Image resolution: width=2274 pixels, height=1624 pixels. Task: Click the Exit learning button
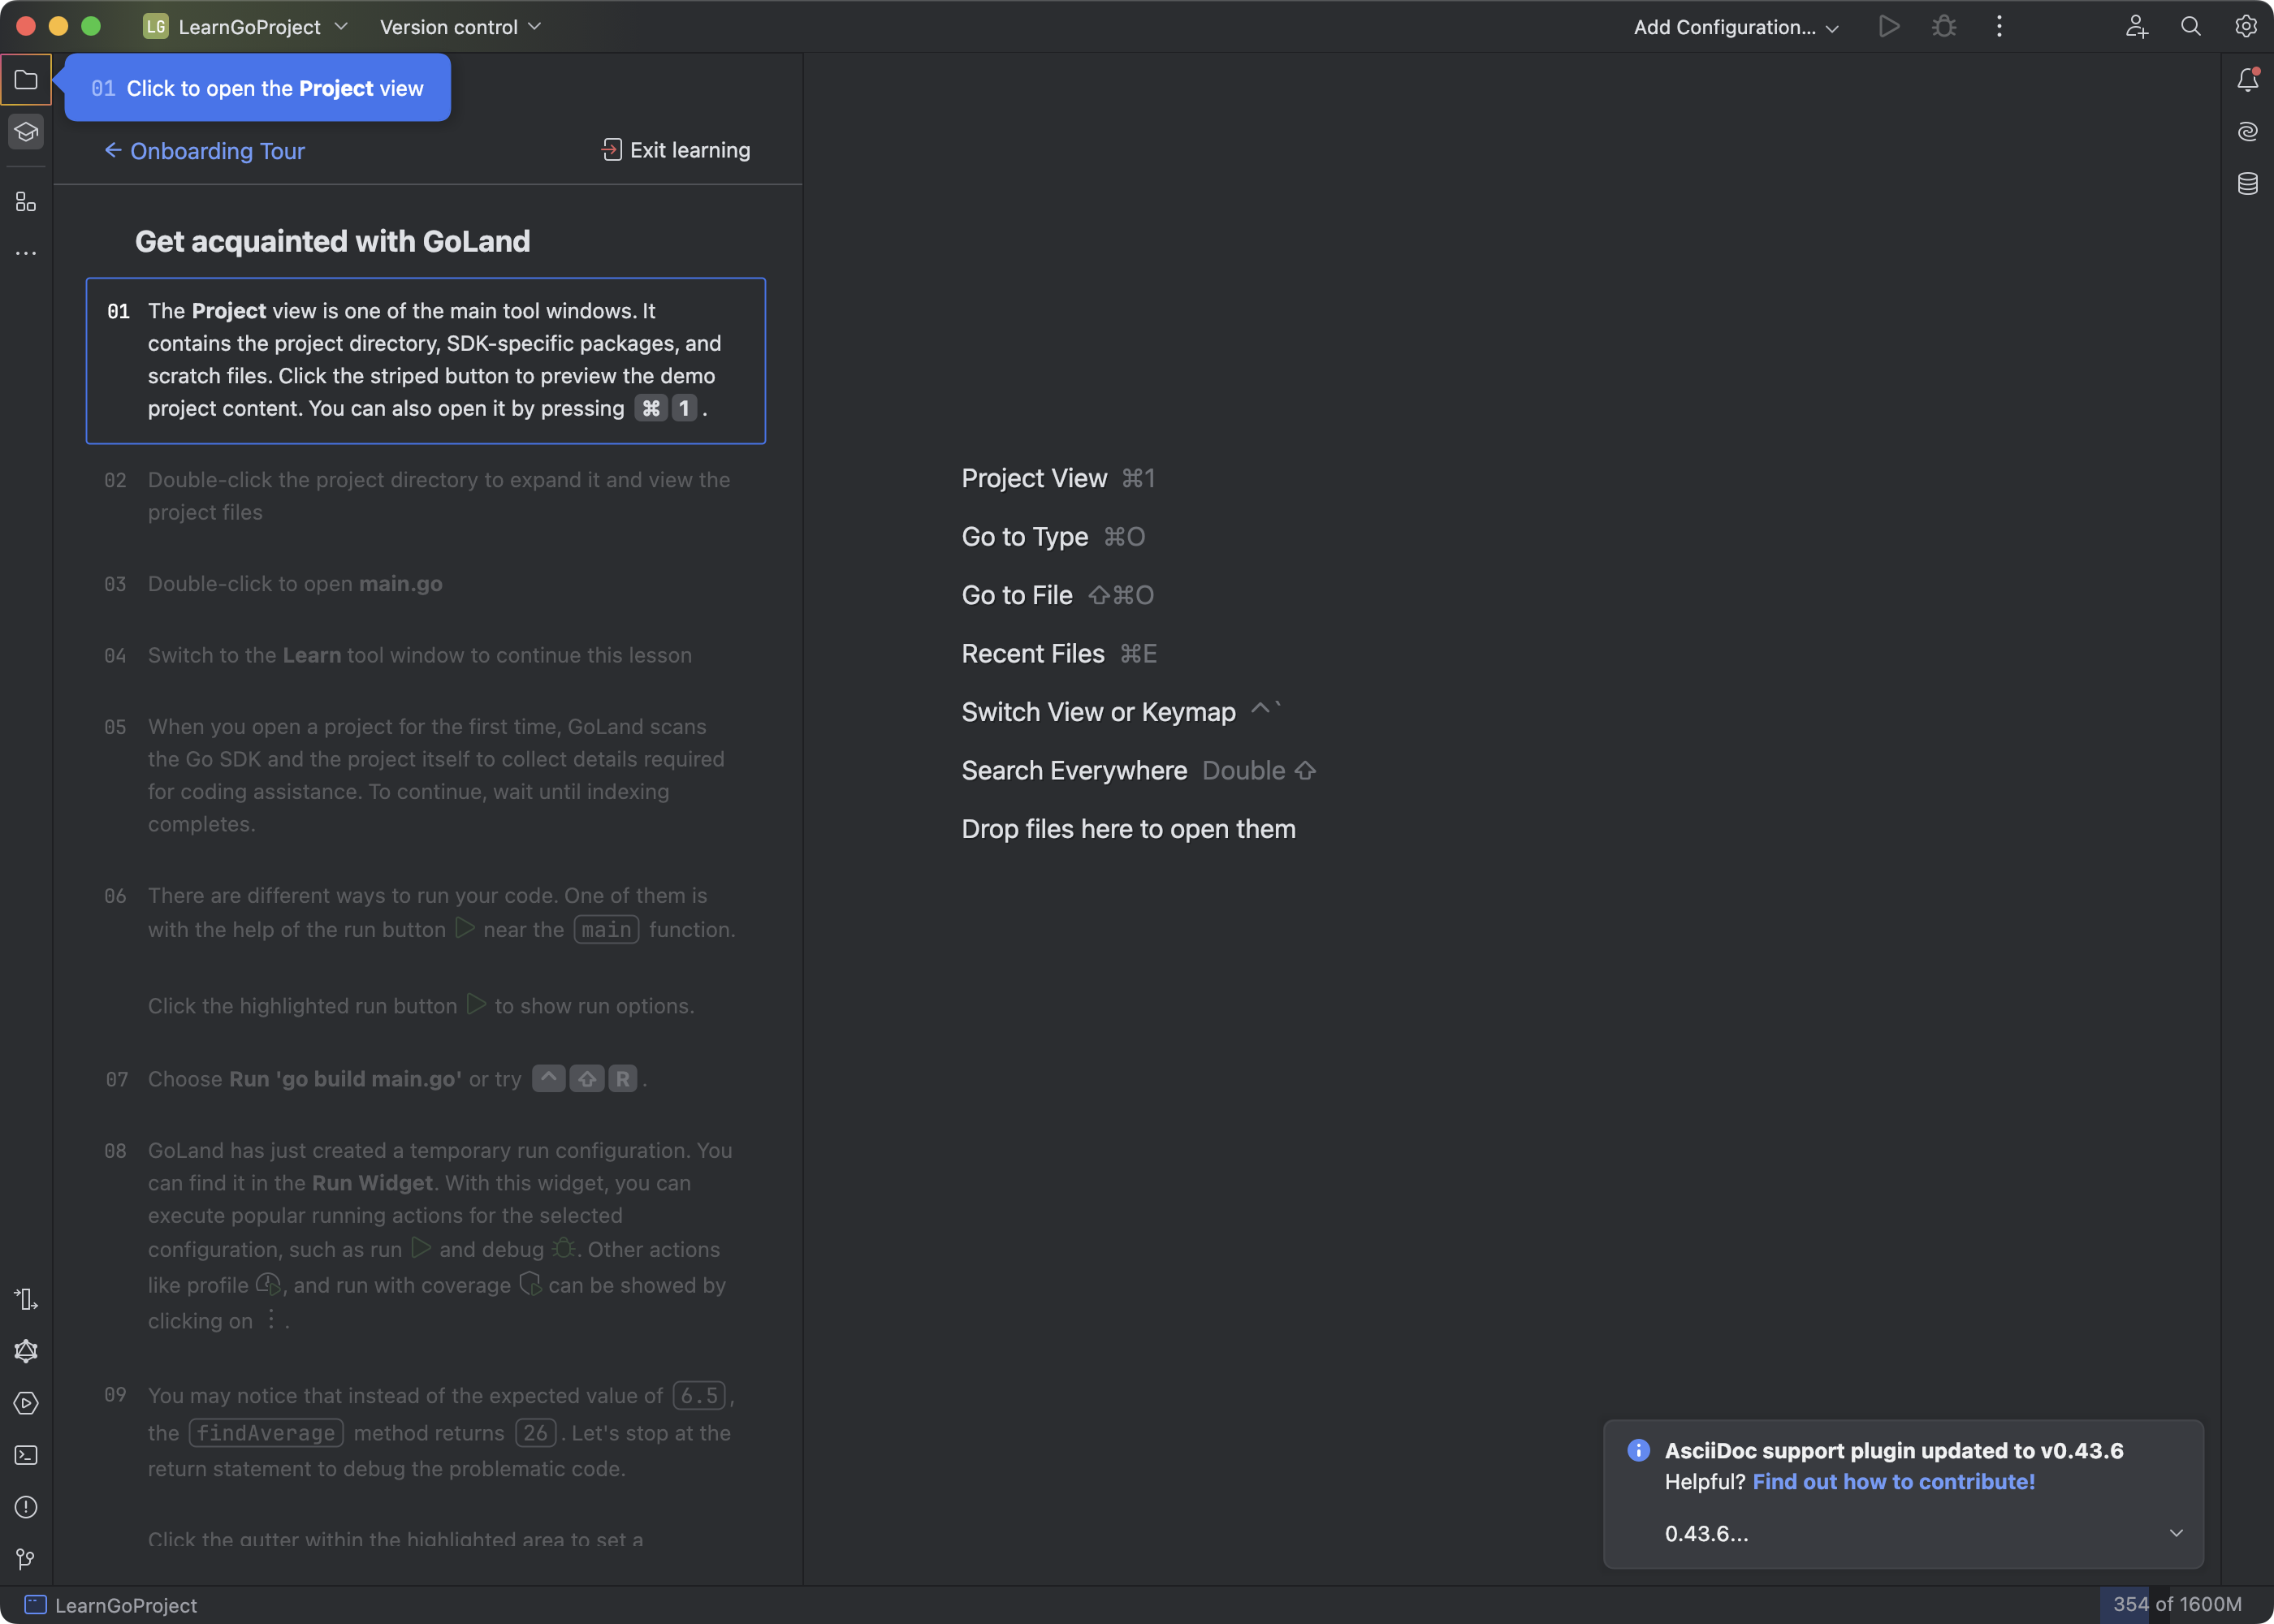[x=676, y=150]
